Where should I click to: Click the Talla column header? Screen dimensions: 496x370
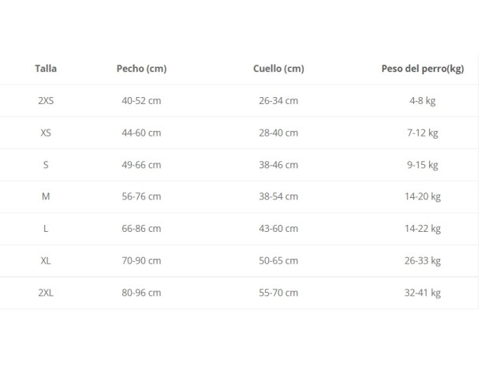(x=46, y=69)
